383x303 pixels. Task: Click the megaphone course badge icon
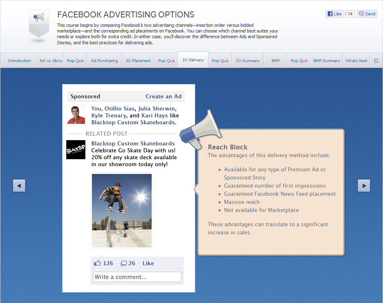(x=39, y=24)
